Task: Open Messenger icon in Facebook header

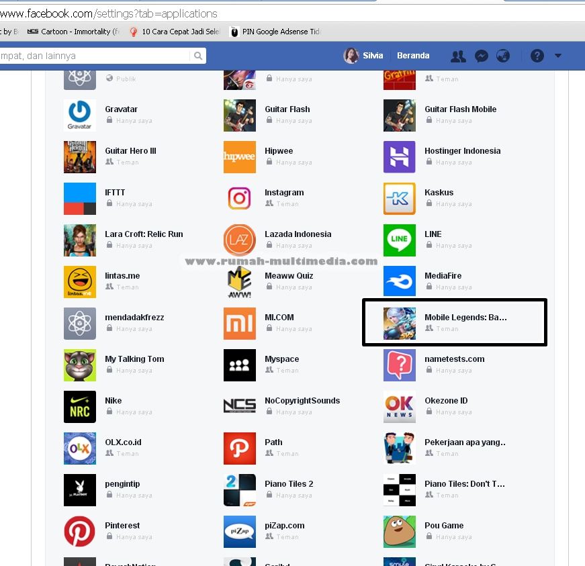Action: pyautogui.click(x=482, y=56)
